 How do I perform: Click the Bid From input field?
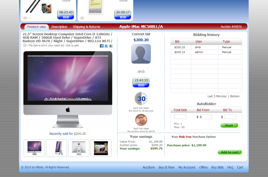(x=206, y=117)
